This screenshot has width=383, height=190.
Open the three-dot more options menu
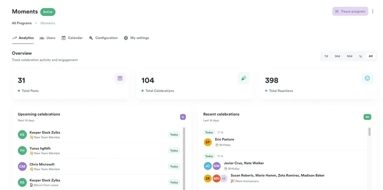click(x=372, y=11)
